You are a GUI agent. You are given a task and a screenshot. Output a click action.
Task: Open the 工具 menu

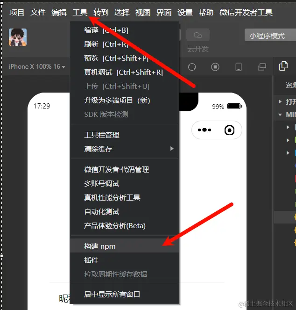[x=80, y=13]
